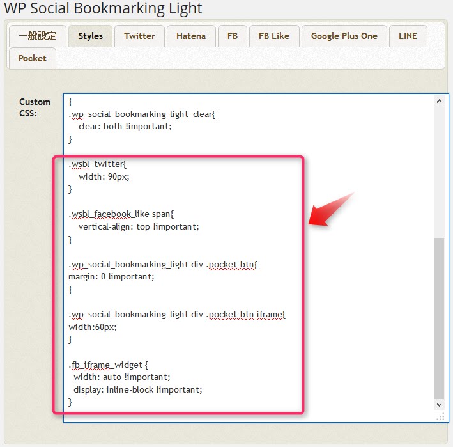Click the 'vertical-align: top !important;' line
Screen dimensions: 453x447
coord(139,226)
